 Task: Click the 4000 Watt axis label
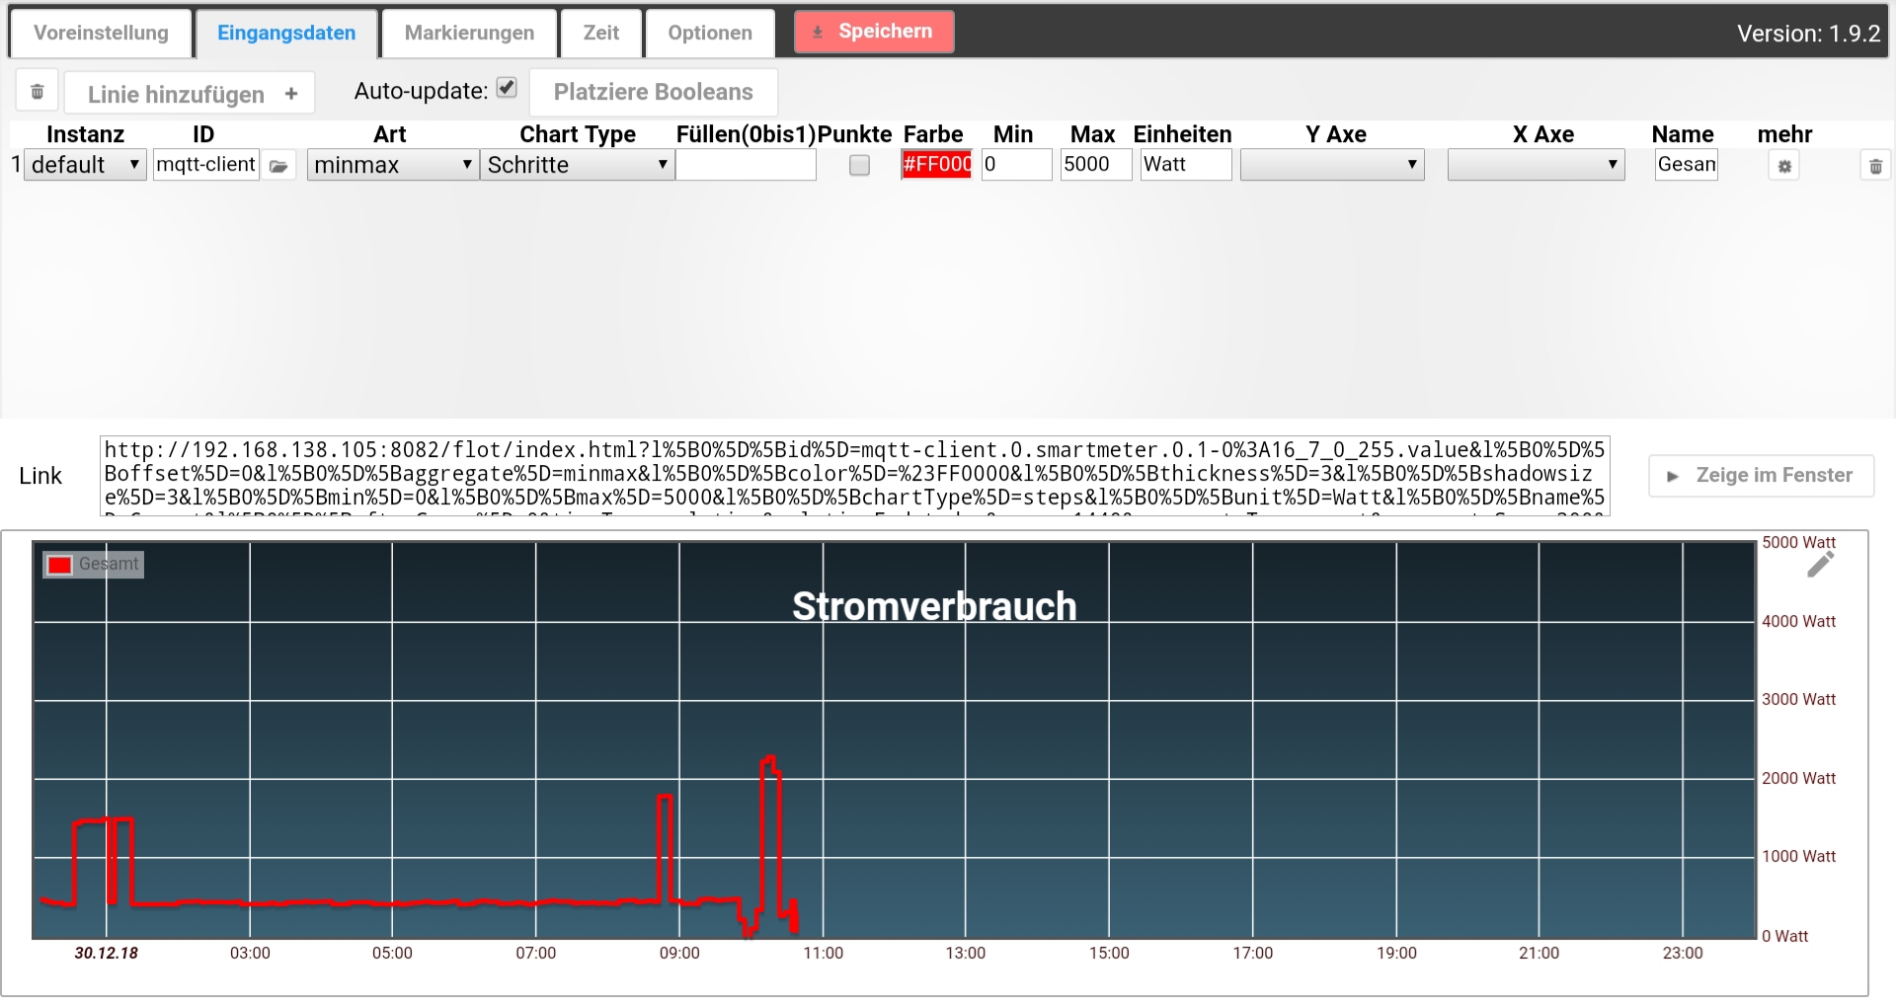click(x=1798, y=621)
